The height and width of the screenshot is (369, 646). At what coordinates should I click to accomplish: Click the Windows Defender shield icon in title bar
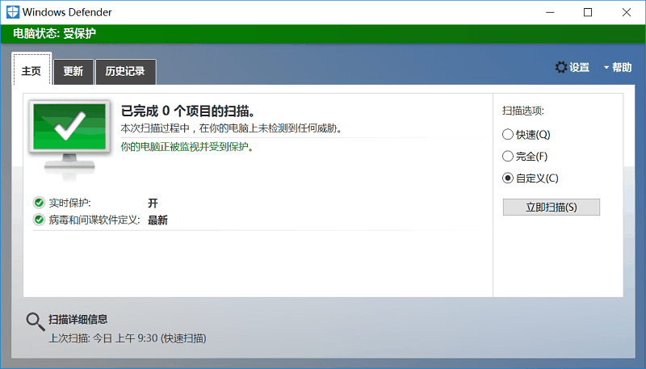point(13,12)
